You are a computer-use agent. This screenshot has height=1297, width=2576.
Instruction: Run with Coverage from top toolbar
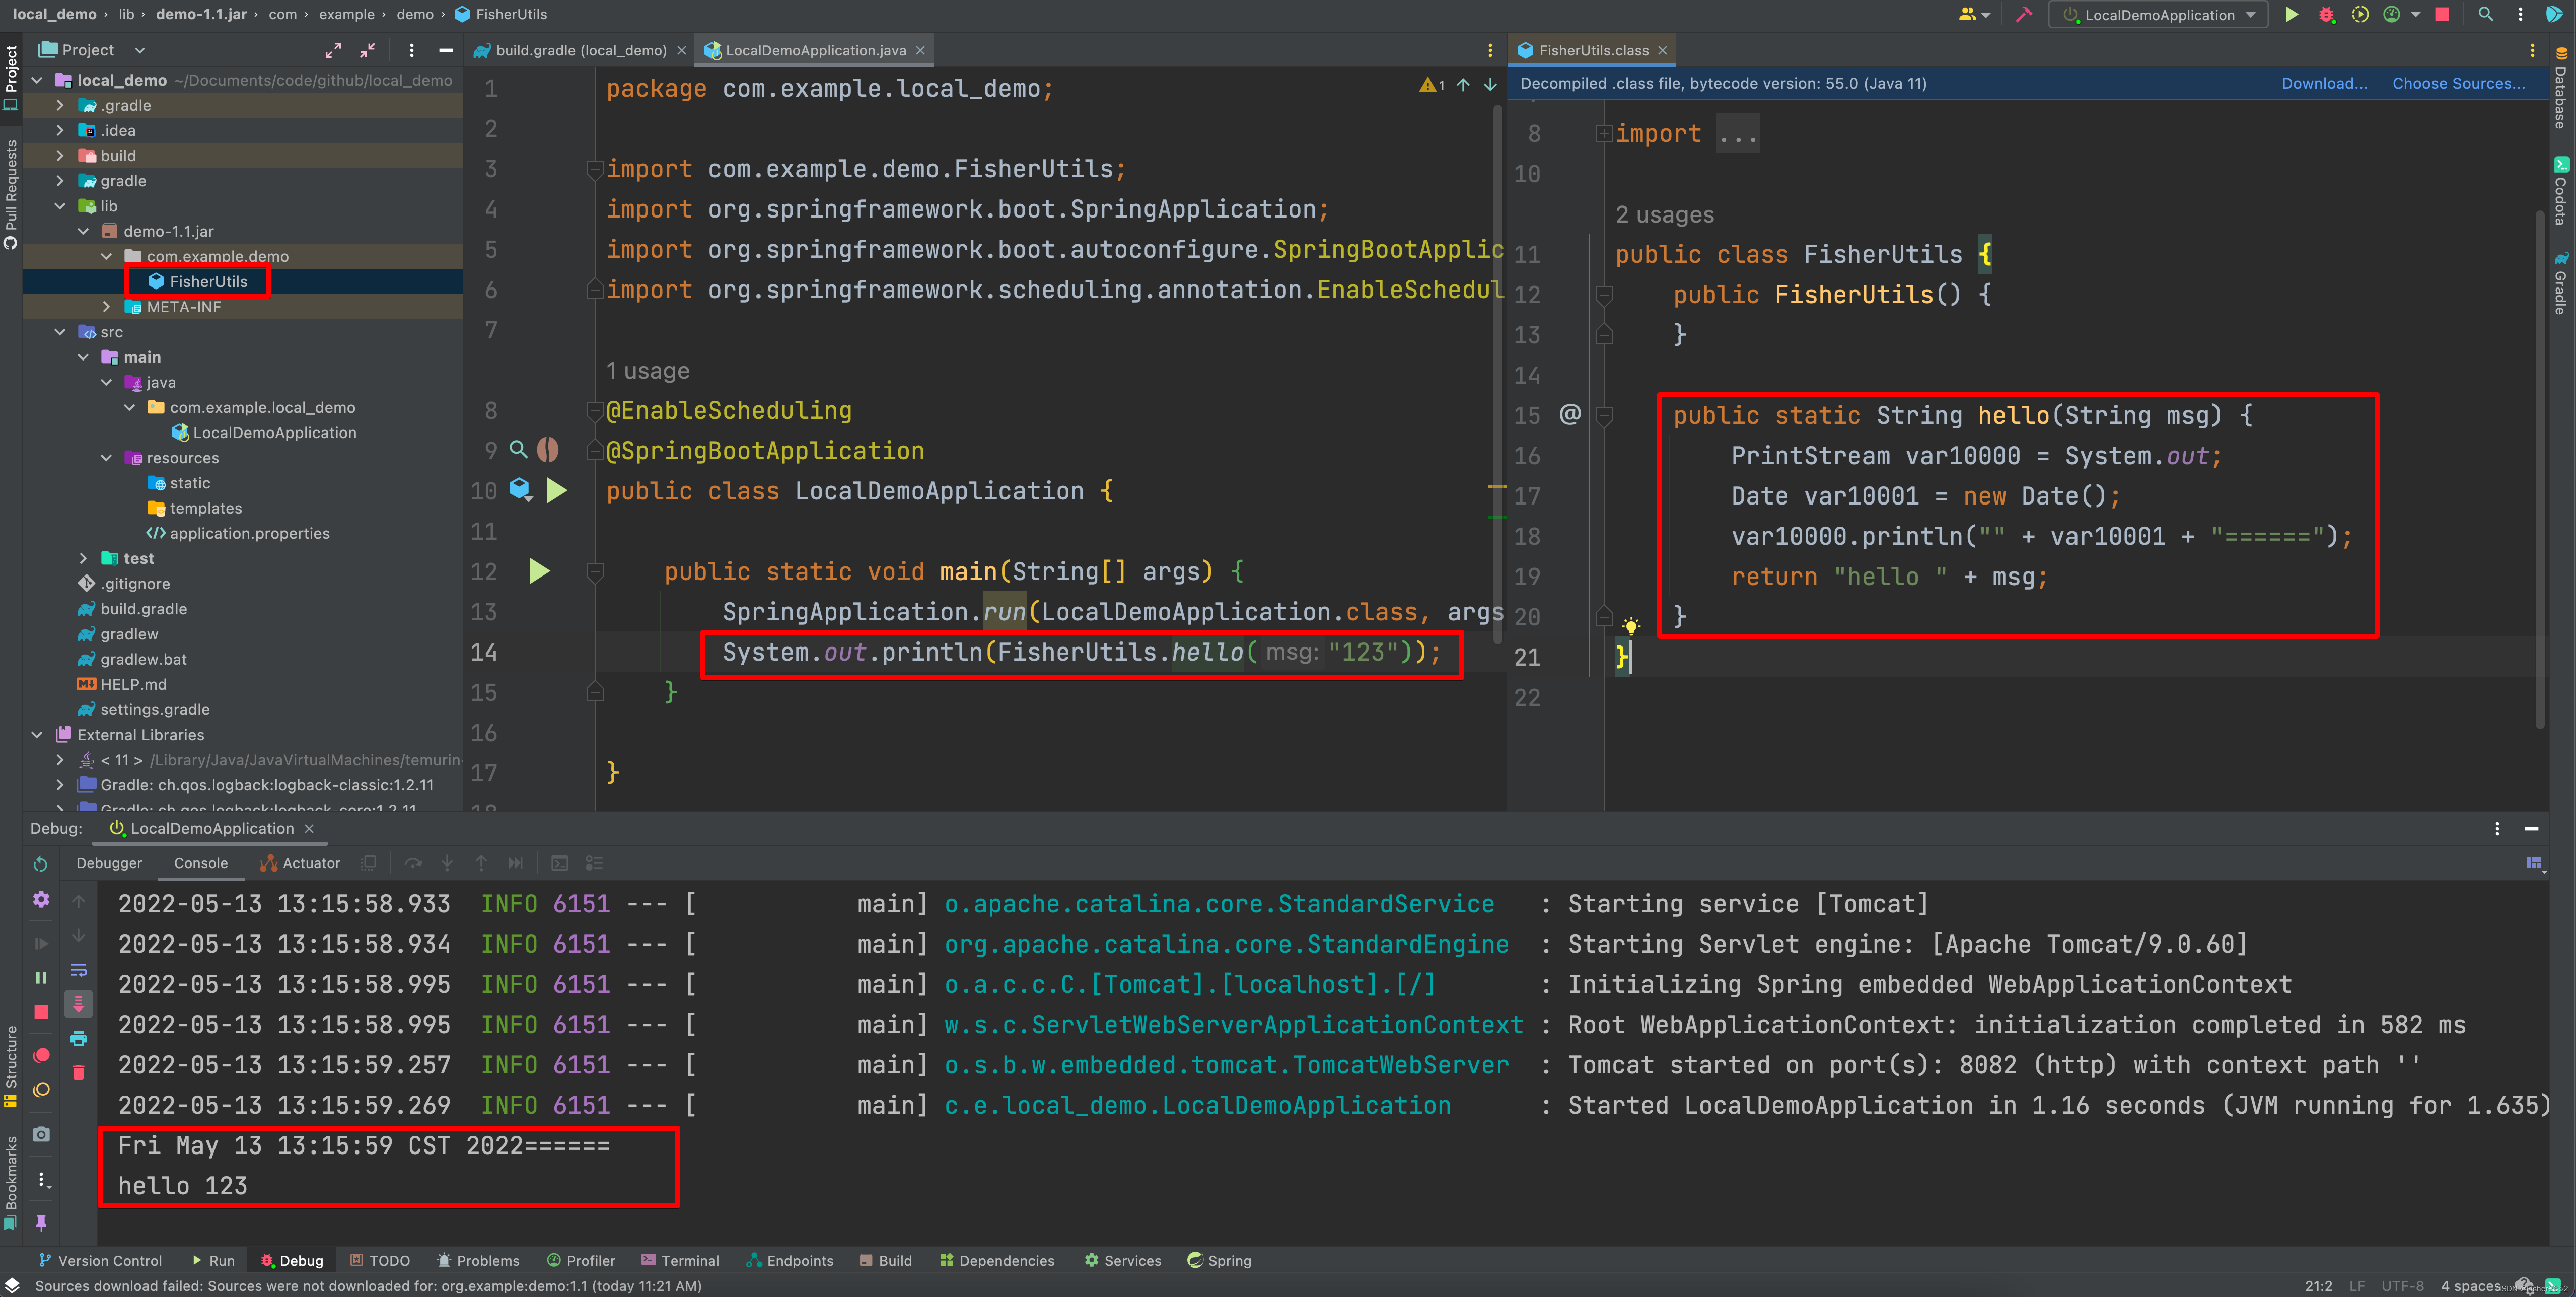click(x=2360, y=14)
